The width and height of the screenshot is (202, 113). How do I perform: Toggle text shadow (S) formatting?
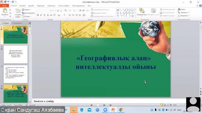[48, 15]
